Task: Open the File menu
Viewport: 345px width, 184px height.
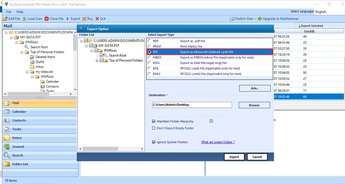Action: click(x=9, y=12)
